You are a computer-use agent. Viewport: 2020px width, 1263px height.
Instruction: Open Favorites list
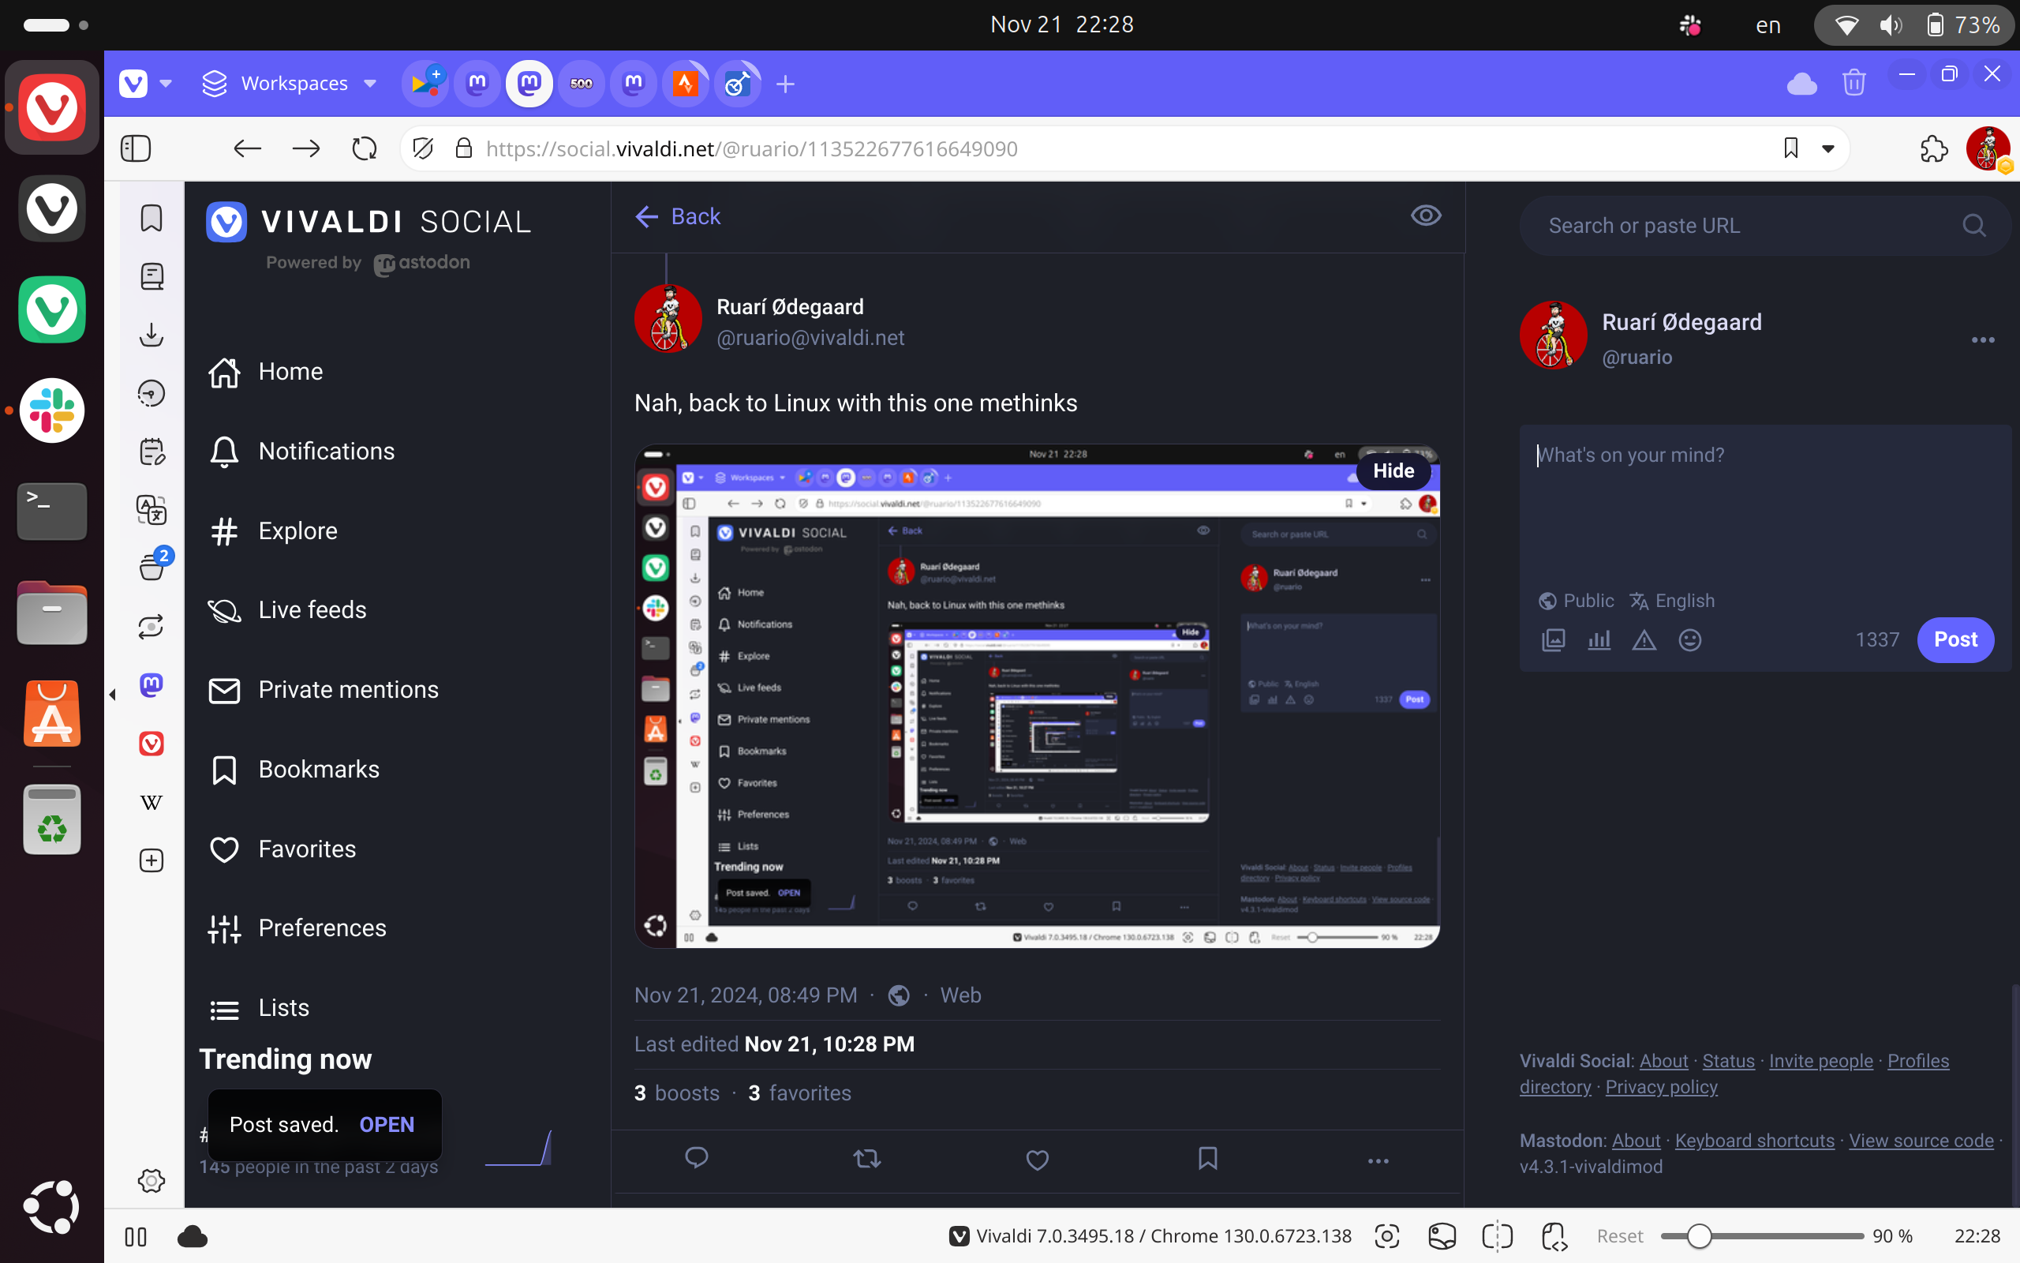click(282, 849)
